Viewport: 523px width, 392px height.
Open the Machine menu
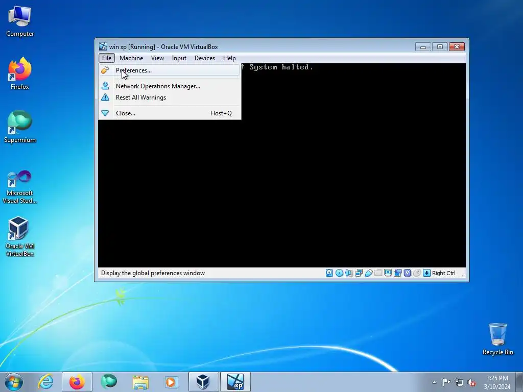click(x=131, y=58)
